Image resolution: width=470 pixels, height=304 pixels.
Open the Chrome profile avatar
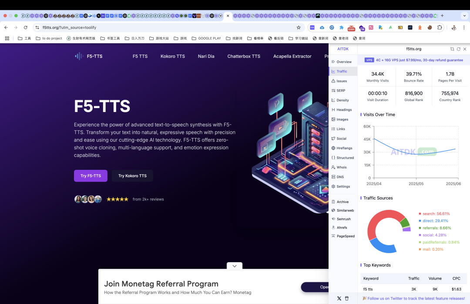pyautogui.click(x=454, y=27)
